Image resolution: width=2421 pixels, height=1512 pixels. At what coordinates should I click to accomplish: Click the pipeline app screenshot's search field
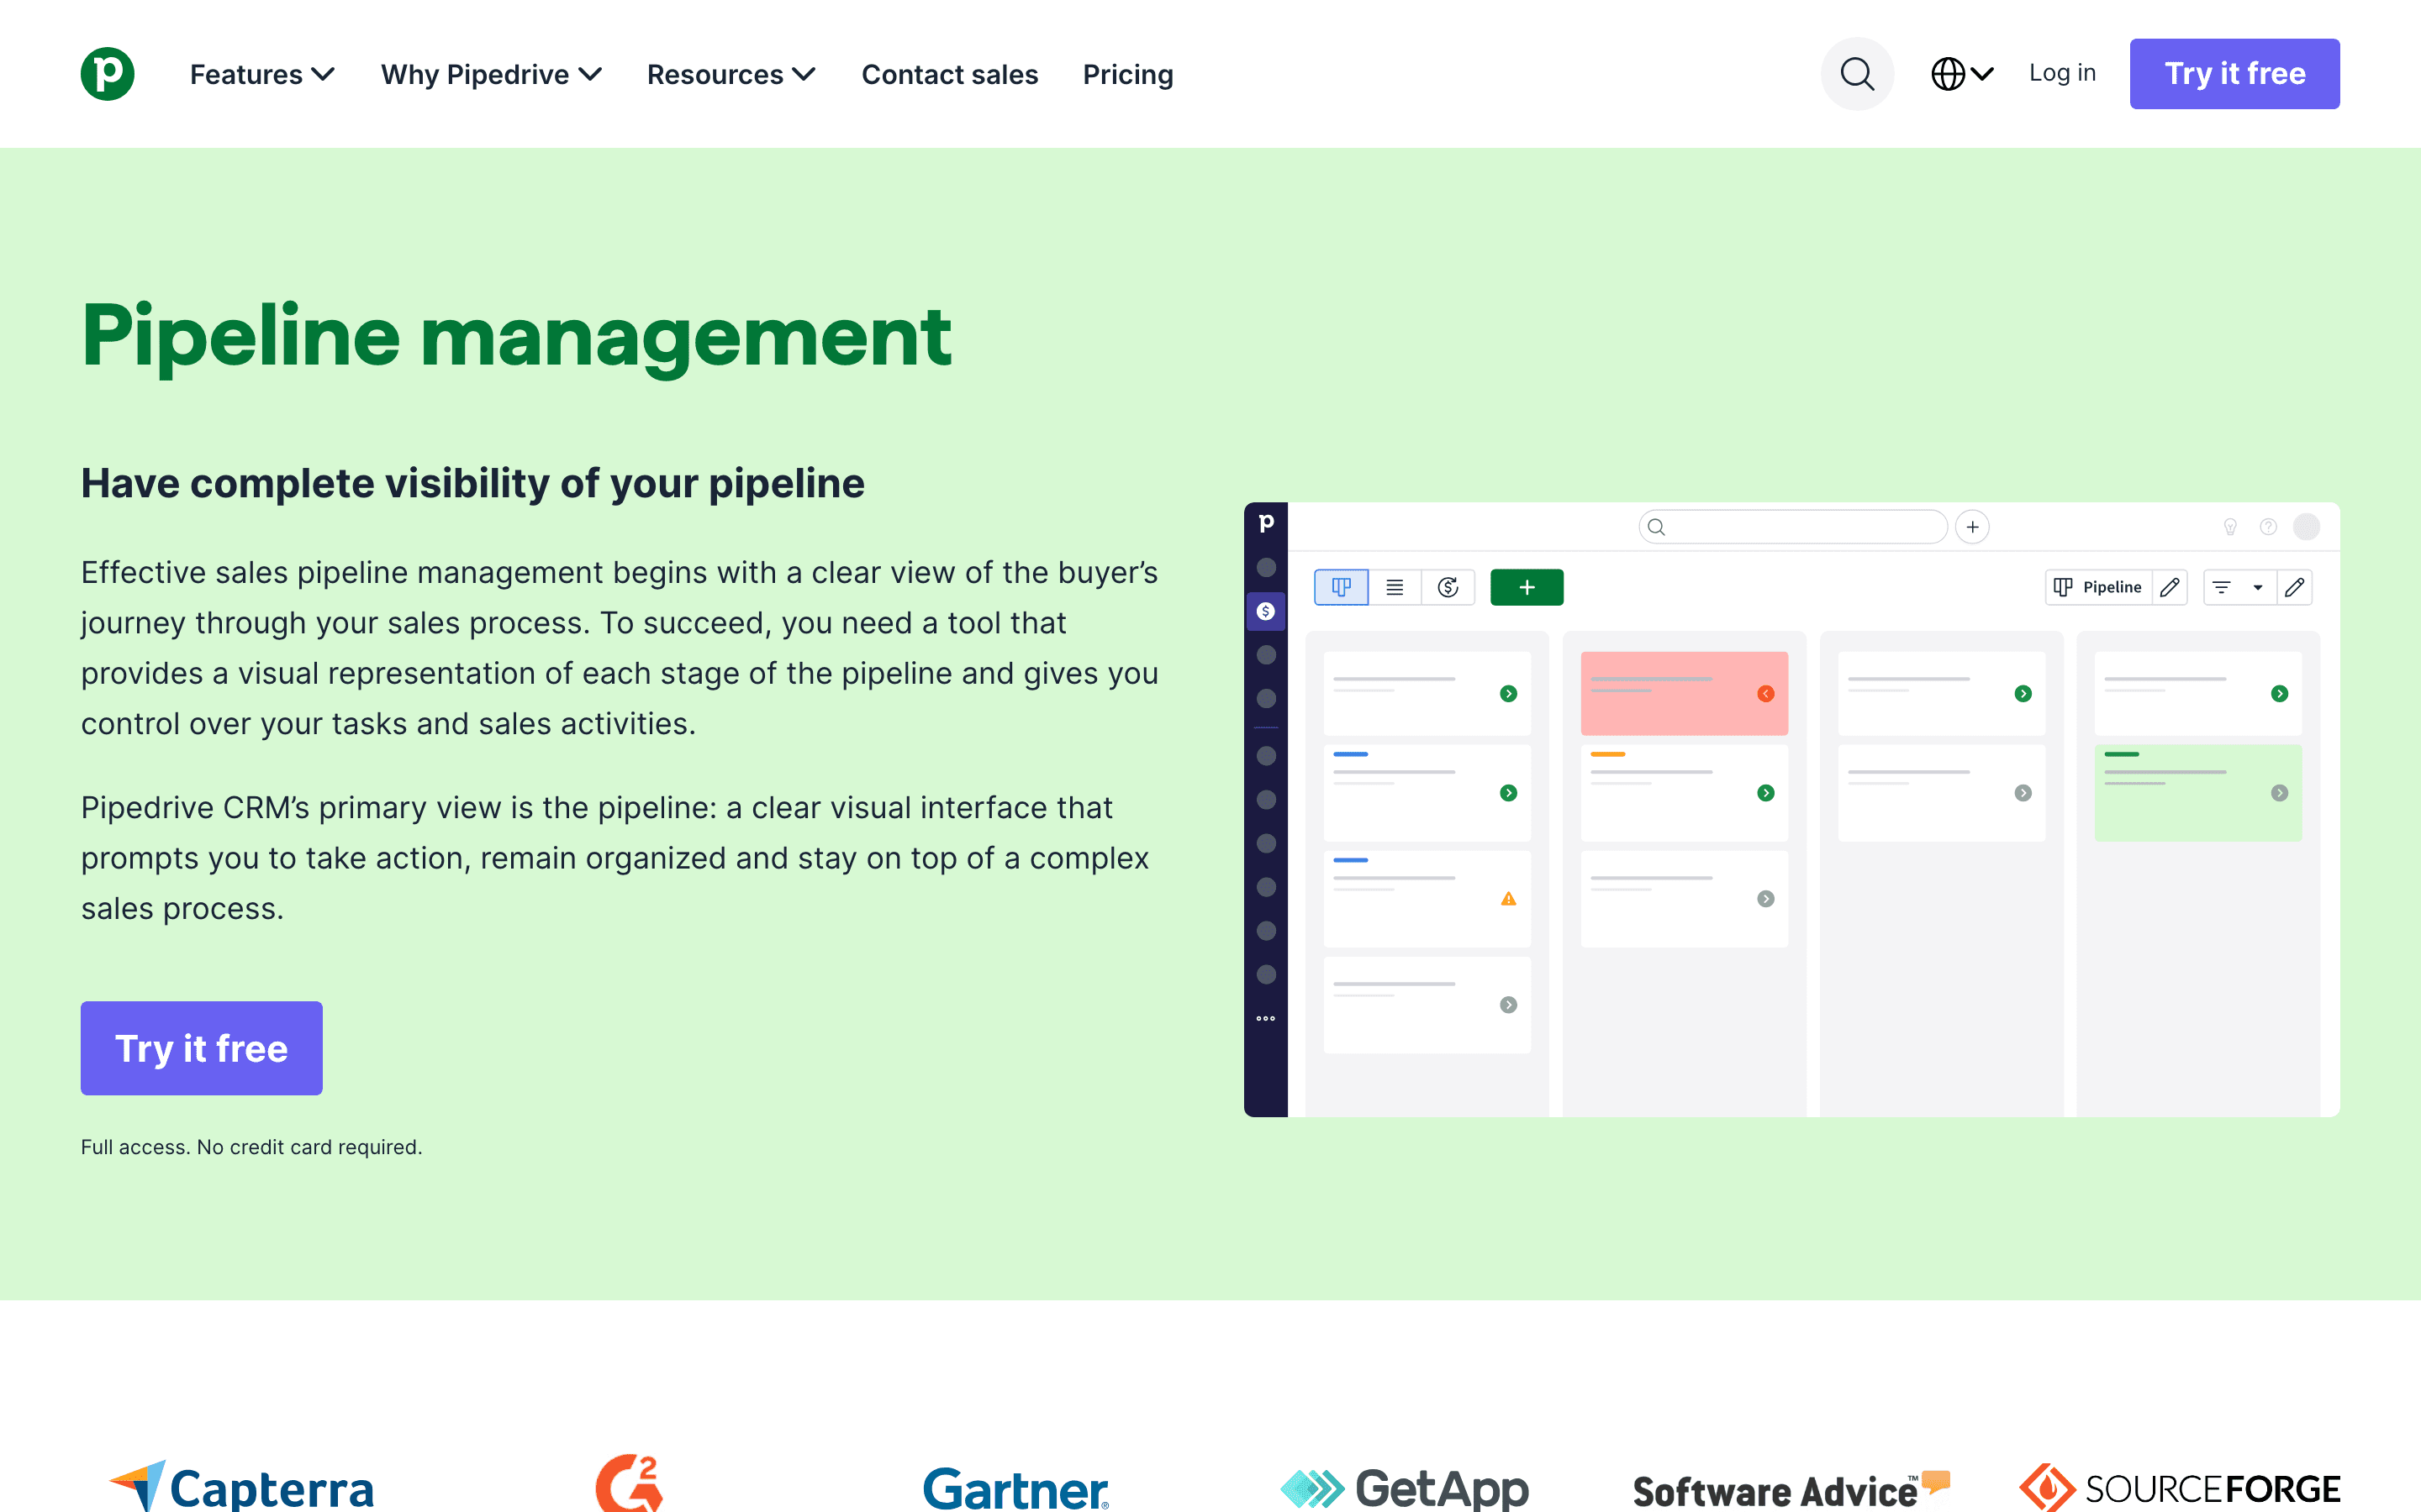coord(1793,527)
